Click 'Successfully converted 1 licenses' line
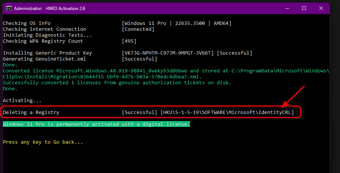 117,82
